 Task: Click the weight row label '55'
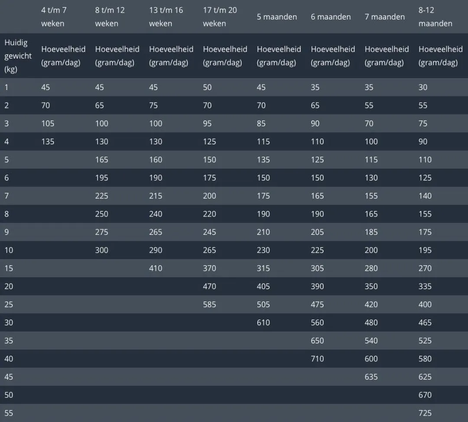9,413
